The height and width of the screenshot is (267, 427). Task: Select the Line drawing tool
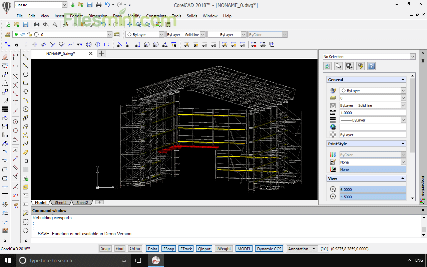pyautogui.click(x=26, y=57)
